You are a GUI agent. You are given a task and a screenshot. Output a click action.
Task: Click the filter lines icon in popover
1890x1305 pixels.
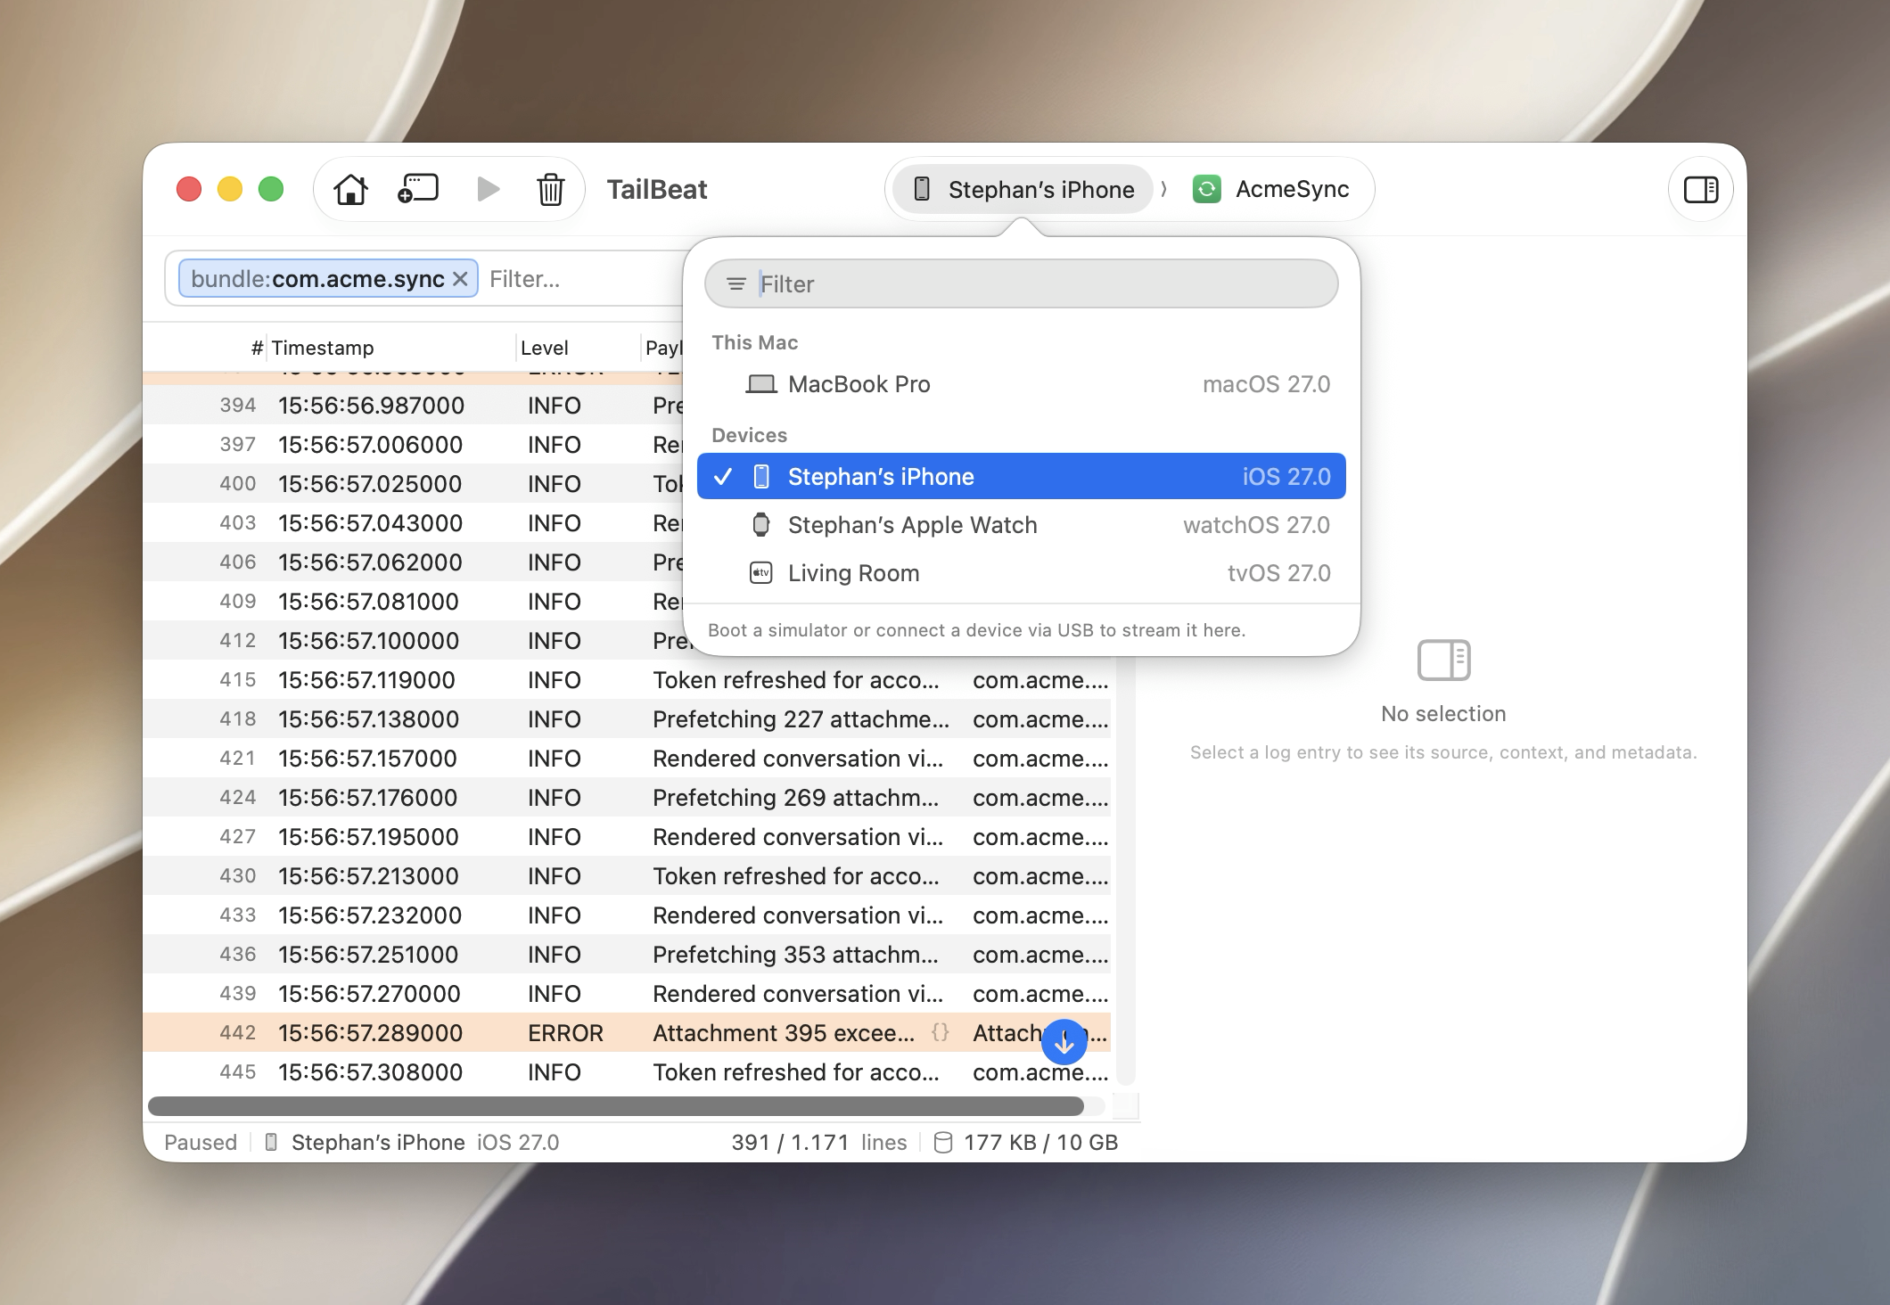pos(735,283)
